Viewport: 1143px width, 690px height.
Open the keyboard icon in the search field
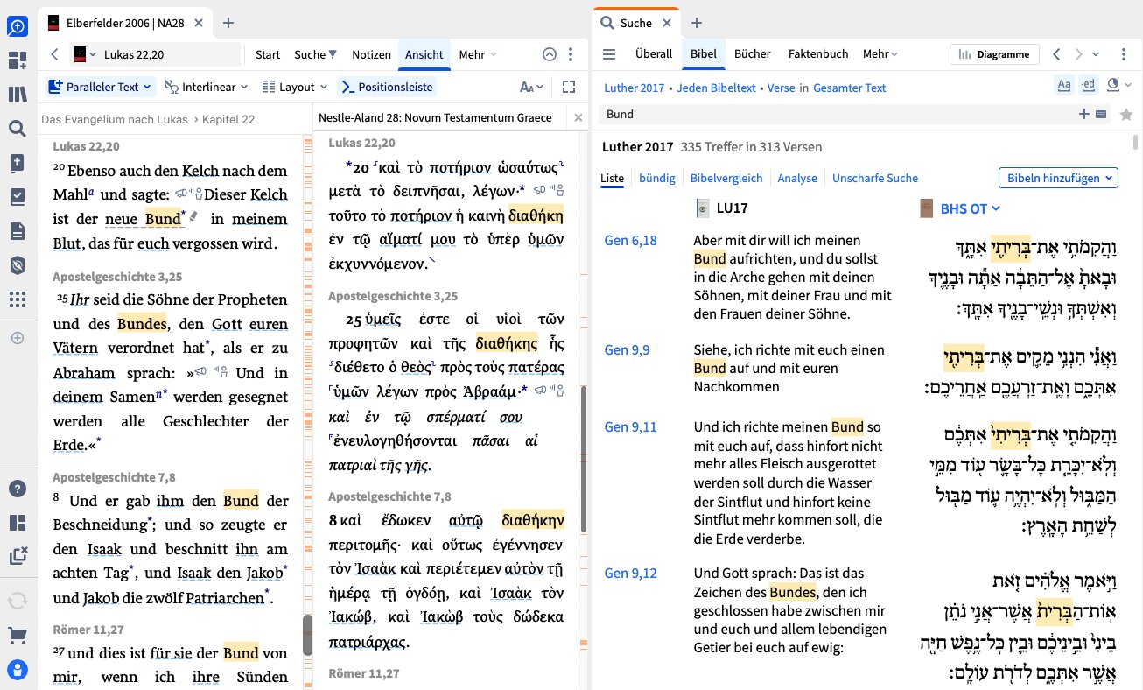pyautogui.click(x=1101, y=114)
